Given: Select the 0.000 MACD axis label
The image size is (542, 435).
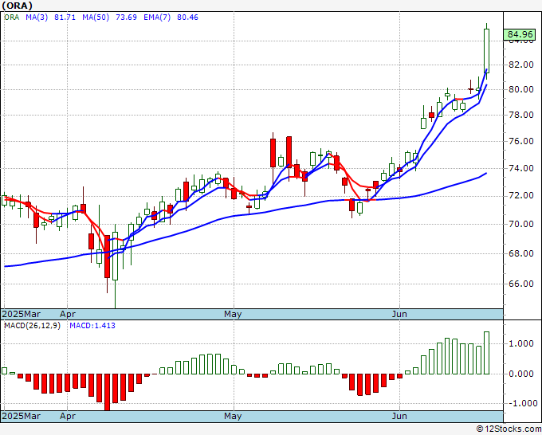Looking at the screenshot, I should point(521,374).
